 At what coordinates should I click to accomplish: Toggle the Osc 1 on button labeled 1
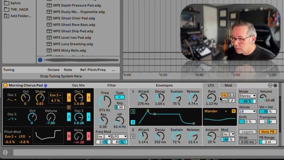(x=69, y=98)
